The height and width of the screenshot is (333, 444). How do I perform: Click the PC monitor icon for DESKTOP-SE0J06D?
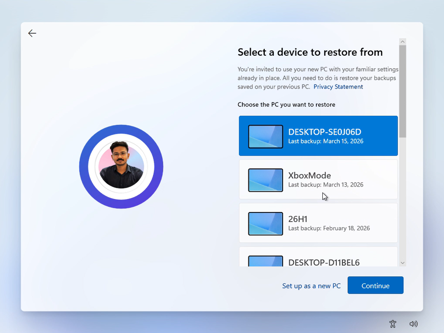[x=265, y=136]
